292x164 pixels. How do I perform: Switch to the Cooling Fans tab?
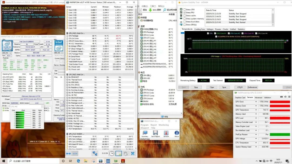tap(200, 29)
